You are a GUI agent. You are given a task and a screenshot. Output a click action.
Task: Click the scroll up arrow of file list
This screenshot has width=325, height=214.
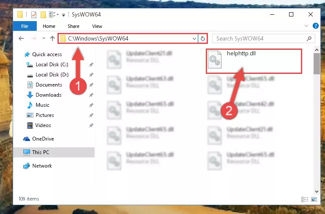317,50
